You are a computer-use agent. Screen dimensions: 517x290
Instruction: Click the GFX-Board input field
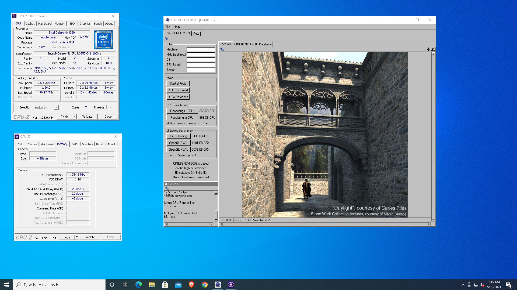tap(201, 65)
